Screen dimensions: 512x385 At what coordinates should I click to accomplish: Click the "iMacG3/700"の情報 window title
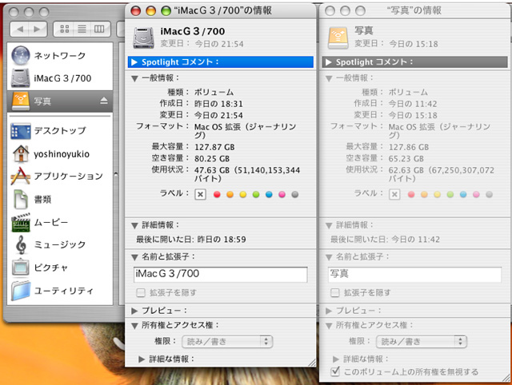coord(223,10)
